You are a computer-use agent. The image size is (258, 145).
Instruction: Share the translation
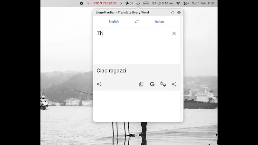[x=174, y=84]
